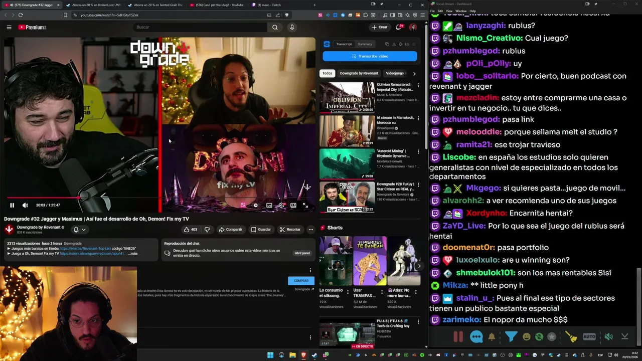
Task: Switch to the Summary tab
Action: click(365, 44)
